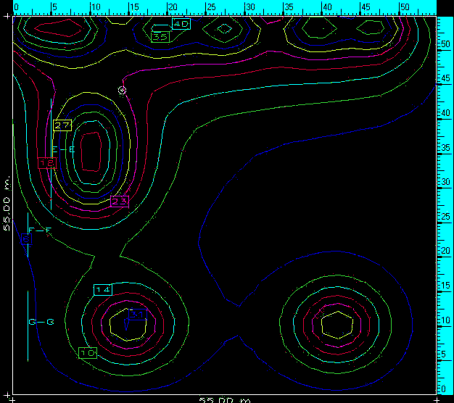Click 45 on the horizontal top ruler
The height and width of the screenshot is (403, 454).
[x=366, y=7]
